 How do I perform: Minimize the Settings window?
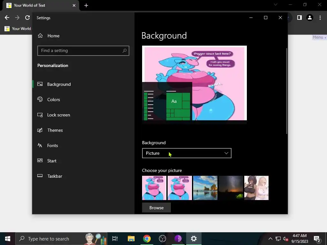point(251,18)
